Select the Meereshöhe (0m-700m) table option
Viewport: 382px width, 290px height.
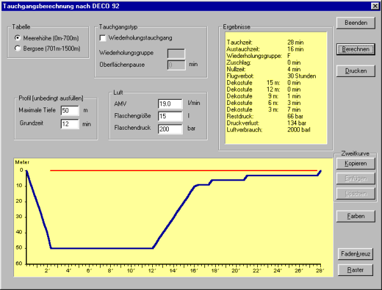(18, 38)
